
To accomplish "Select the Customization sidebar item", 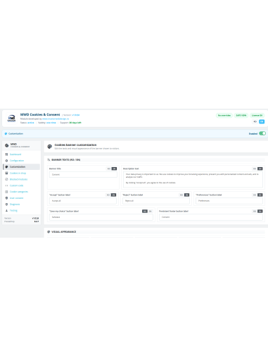I will tap(21, 166).
